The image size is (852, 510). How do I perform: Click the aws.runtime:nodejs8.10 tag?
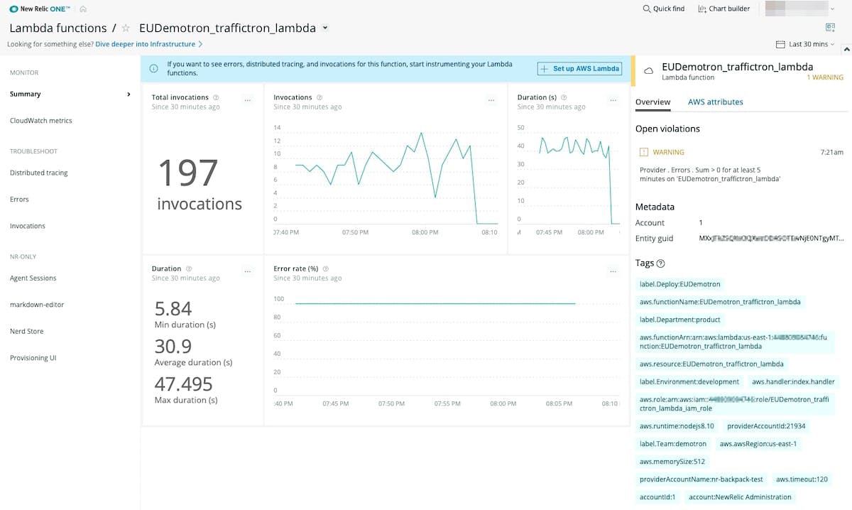677,426
